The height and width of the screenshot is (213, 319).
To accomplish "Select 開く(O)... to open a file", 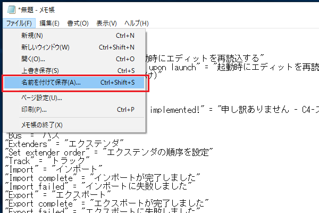I will 33,59.
